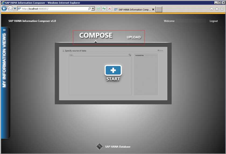Click the magnifier icon in the Filter box
Image resolution: width=226 pixels, height=154 pixels.
point(130,55)
